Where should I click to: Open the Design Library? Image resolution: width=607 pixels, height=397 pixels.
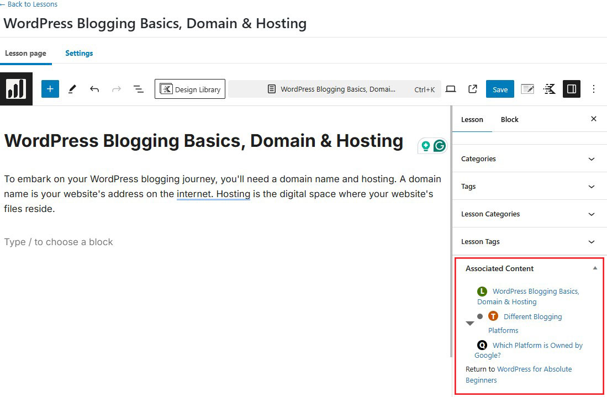tap(189, 89)
